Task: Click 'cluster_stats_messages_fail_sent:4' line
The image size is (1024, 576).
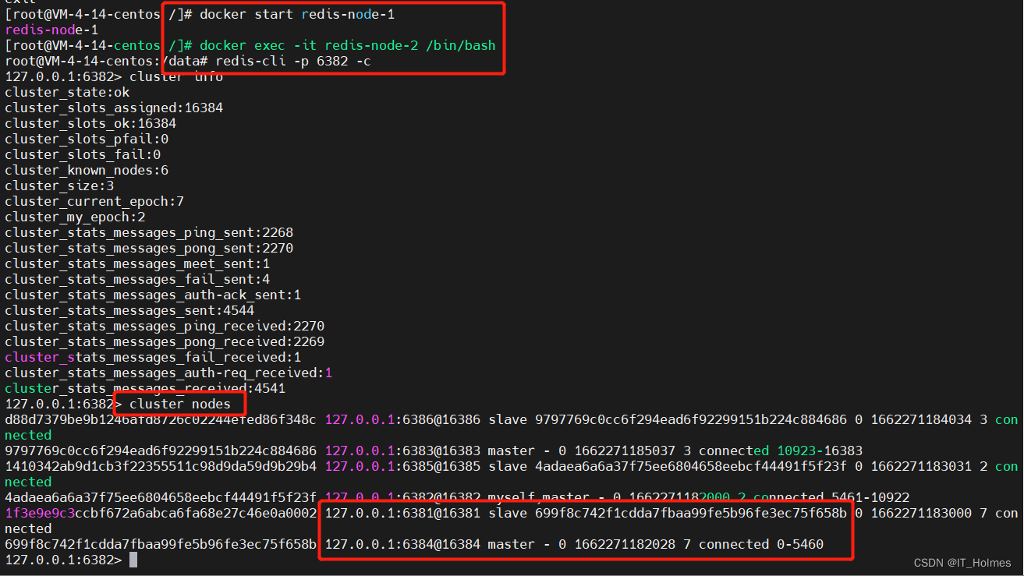Action: coord(137,279)
